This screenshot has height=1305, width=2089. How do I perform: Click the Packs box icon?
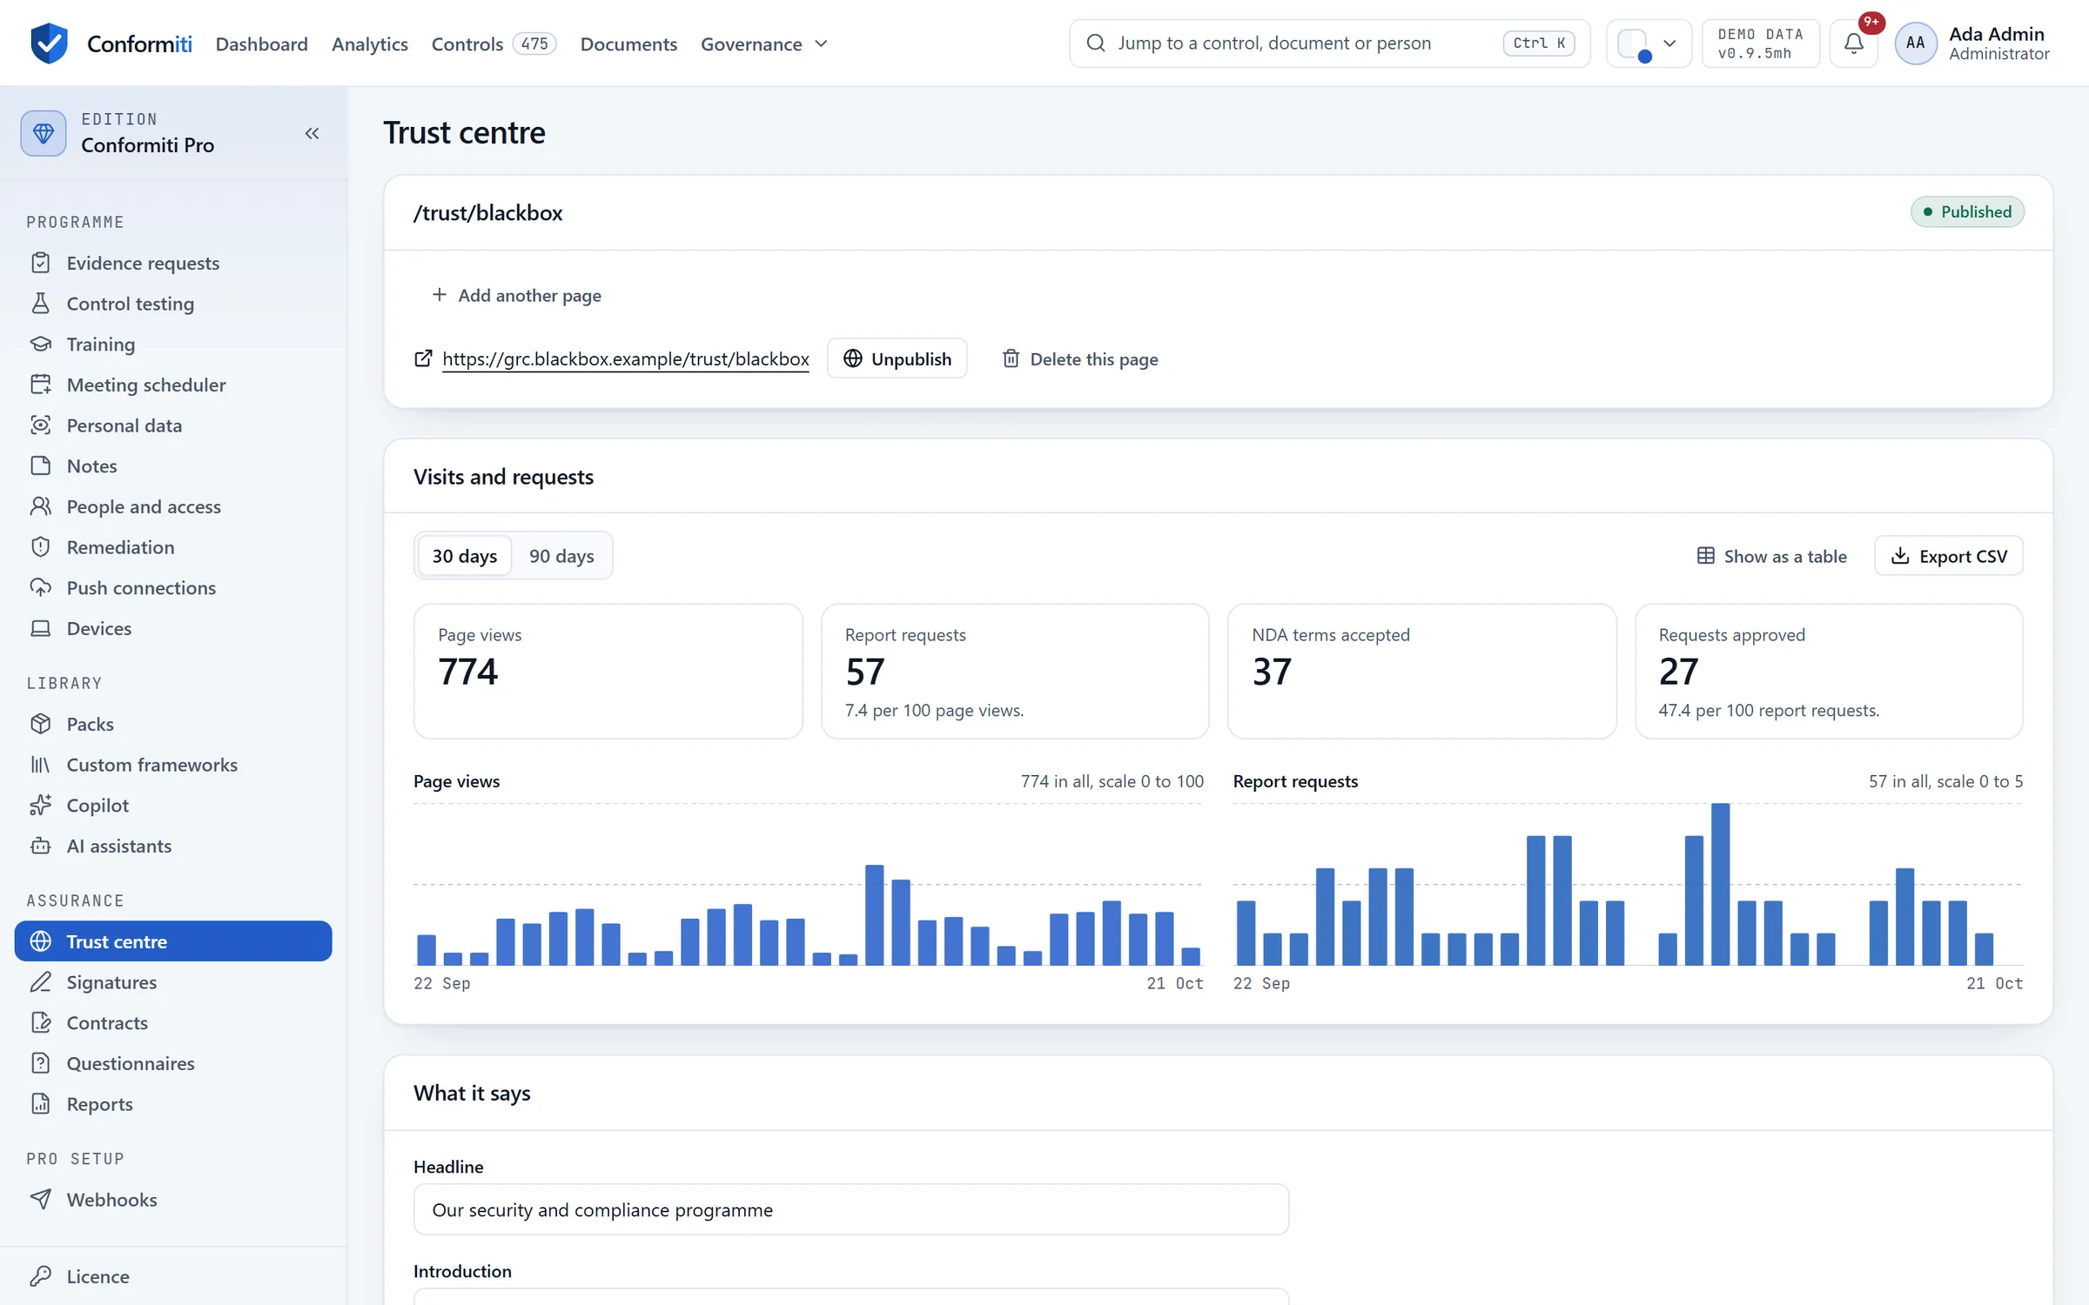tap(41, 724)
